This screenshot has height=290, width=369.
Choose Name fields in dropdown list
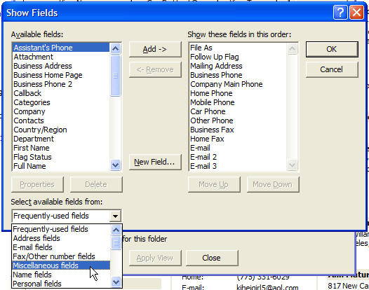click(61, 275)
